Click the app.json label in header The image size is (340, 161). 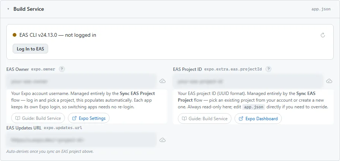coord(321,9)
